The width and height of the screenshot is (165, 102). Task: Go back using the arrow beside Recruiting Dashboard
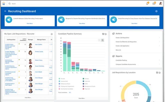(5, 11)
